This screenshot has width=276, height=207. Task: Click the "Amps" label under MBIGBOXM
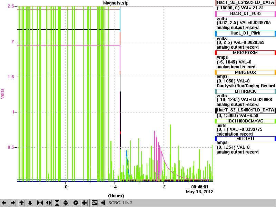[x=222, y=57]
